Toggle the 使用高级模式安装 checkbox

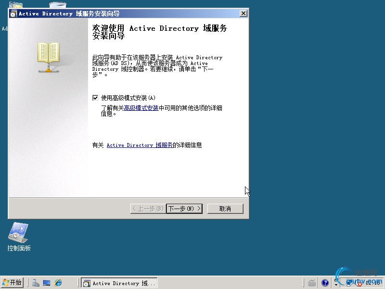95,98
